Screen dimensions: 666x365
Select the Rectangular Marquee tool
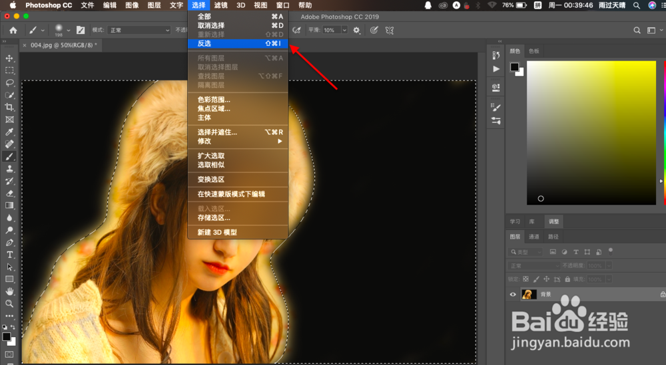click(9, 70)
